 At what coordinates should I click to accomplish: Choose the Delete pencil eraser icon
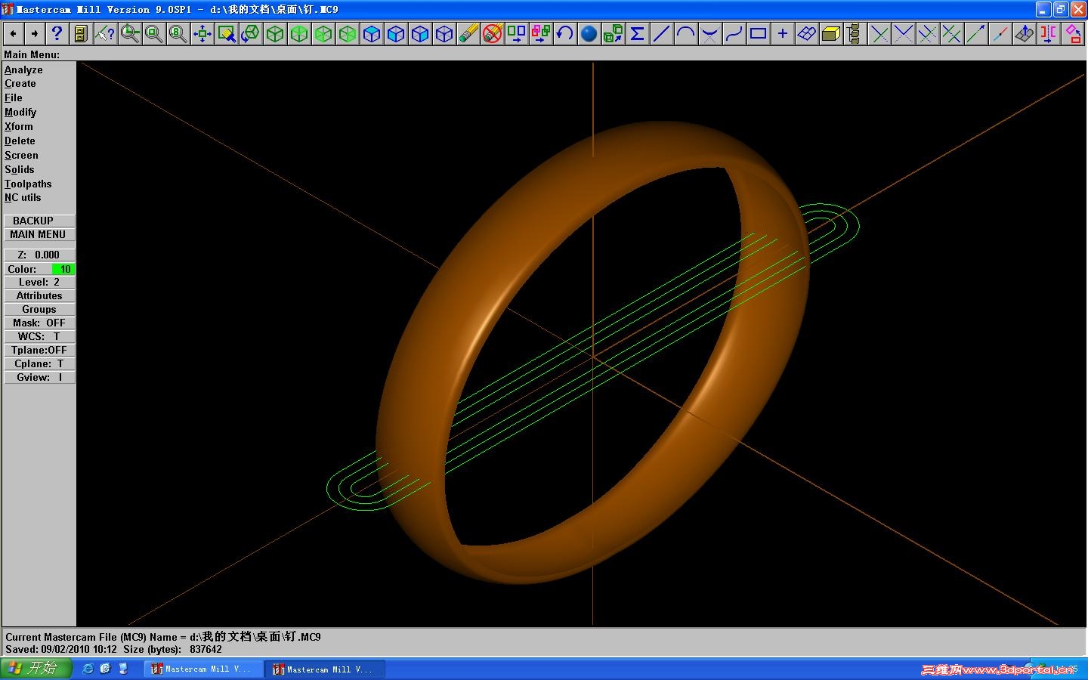pyautogui.click(x=468, y=33)
